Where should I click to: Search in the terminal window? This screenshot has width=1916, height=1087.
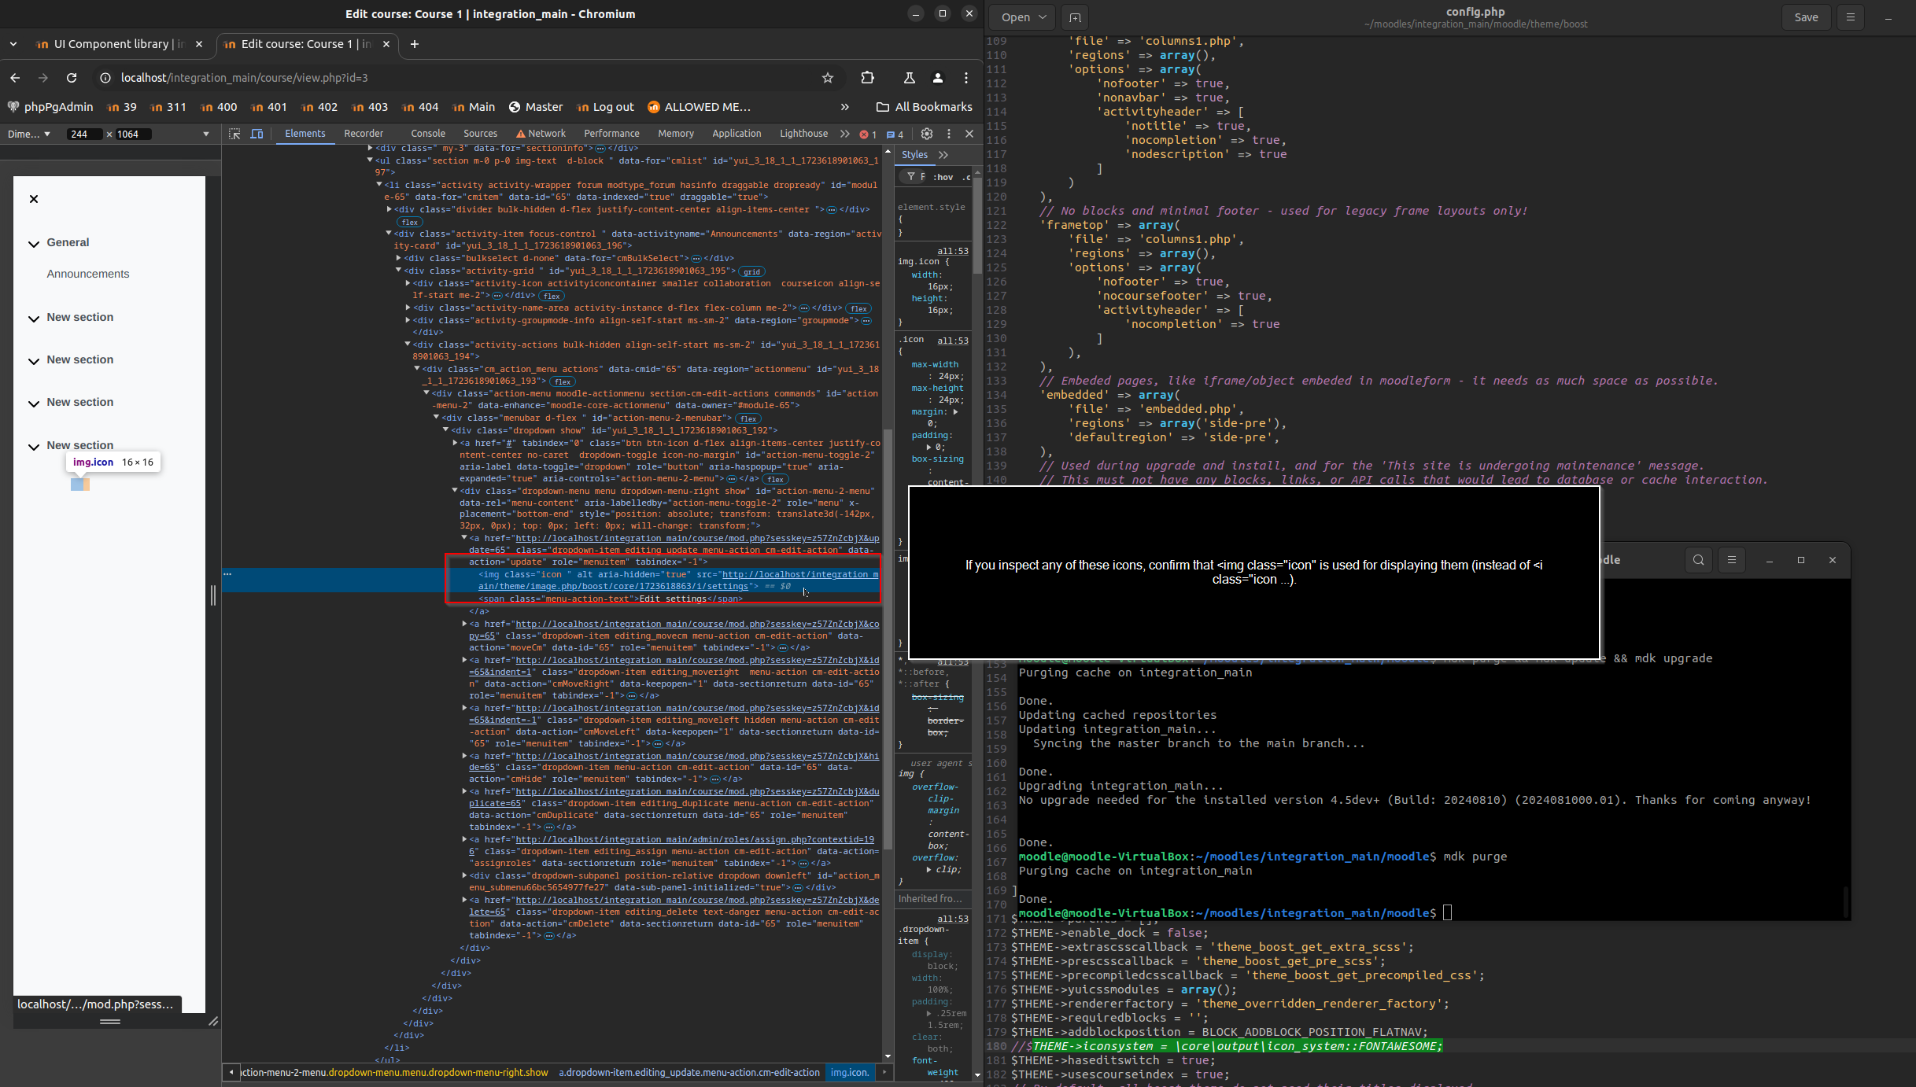coord(1699,560)
